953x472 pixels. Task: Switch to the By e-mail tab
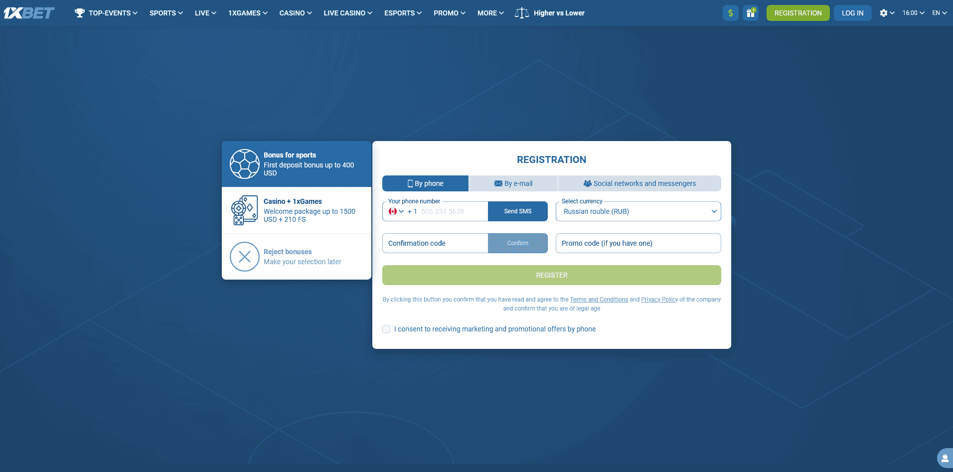513,183
